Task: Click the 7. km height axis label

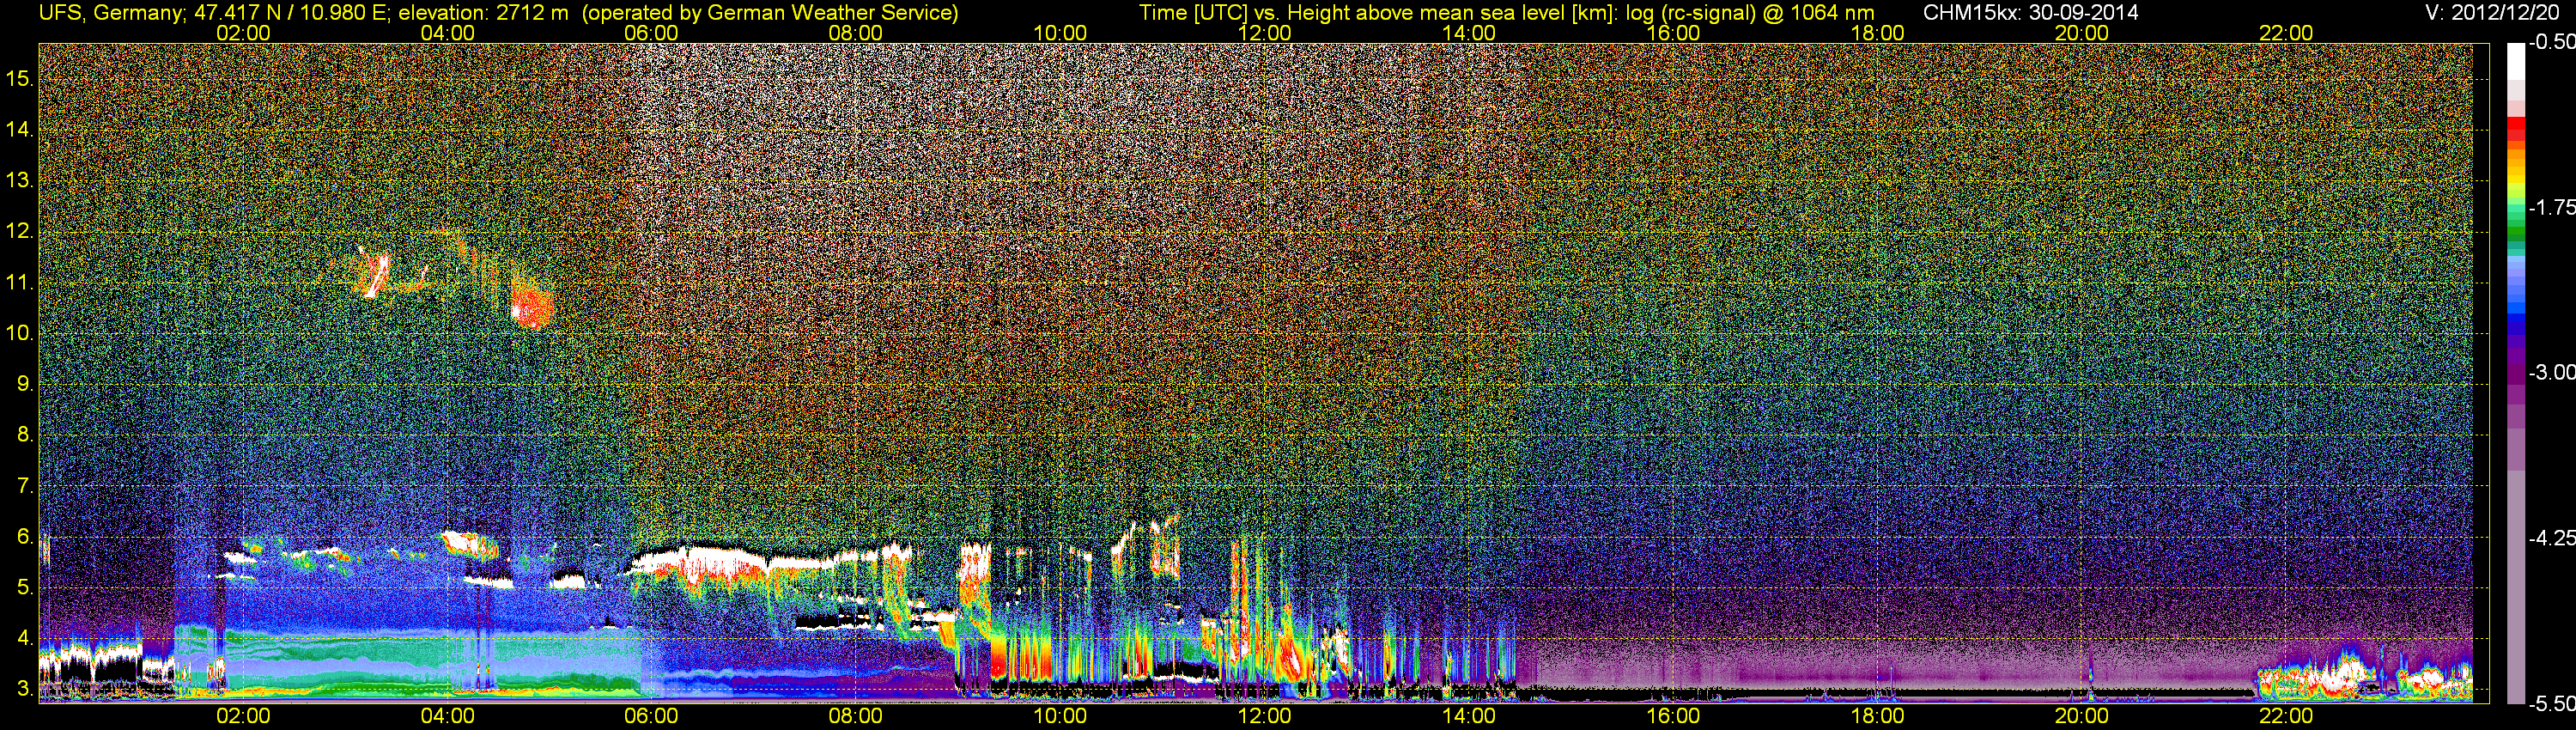Action: tap(24, 487)
